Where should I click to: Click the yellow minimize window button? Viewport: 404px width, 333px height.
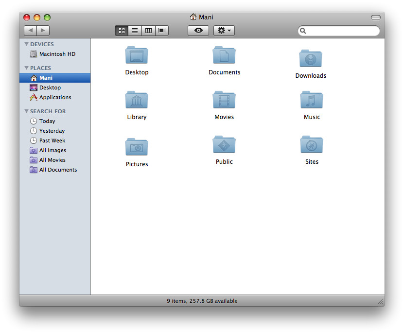tap(37, 18)
